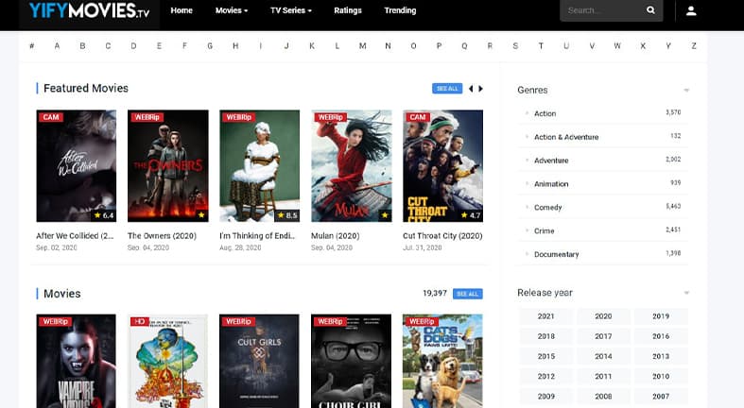This screenshot has width=744, height=408.
Task: Show previous featured movies arrow
Action: 471,89
